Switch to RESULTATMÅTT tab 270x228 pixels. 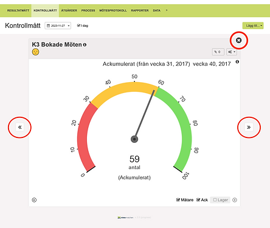pos(18,10)
